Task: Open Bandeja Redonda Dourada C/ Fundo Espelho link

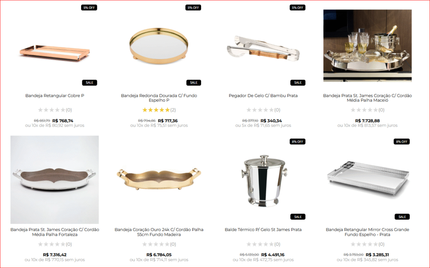Action: coord(159,98)
